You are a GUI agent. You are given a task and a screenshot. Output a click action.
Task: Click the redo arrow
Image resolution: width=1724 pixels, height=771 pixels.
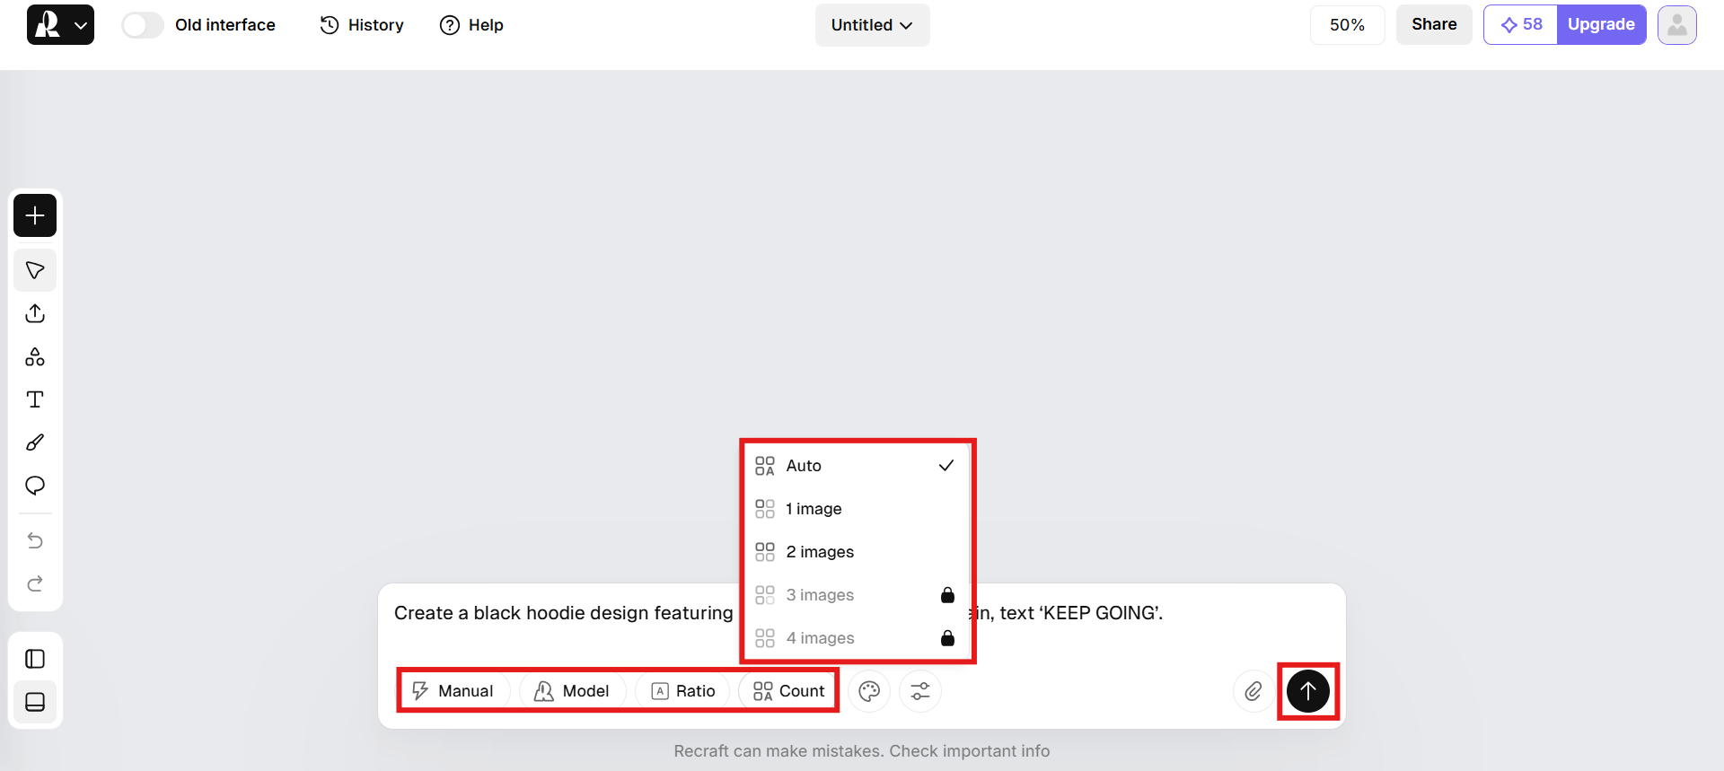pyautogui.click(x=35, y=583)
